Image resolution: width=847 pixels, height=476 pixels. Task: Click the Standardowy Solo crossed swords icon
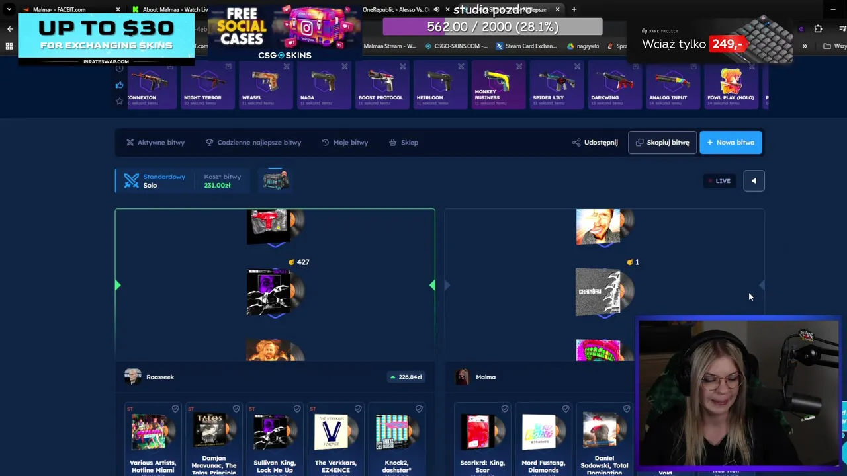131,180
